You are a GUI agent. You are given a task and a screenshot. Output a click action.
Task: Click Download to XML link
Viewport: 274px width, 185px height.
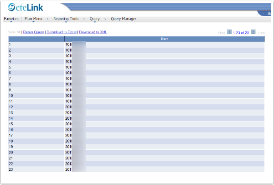[93, 32]
